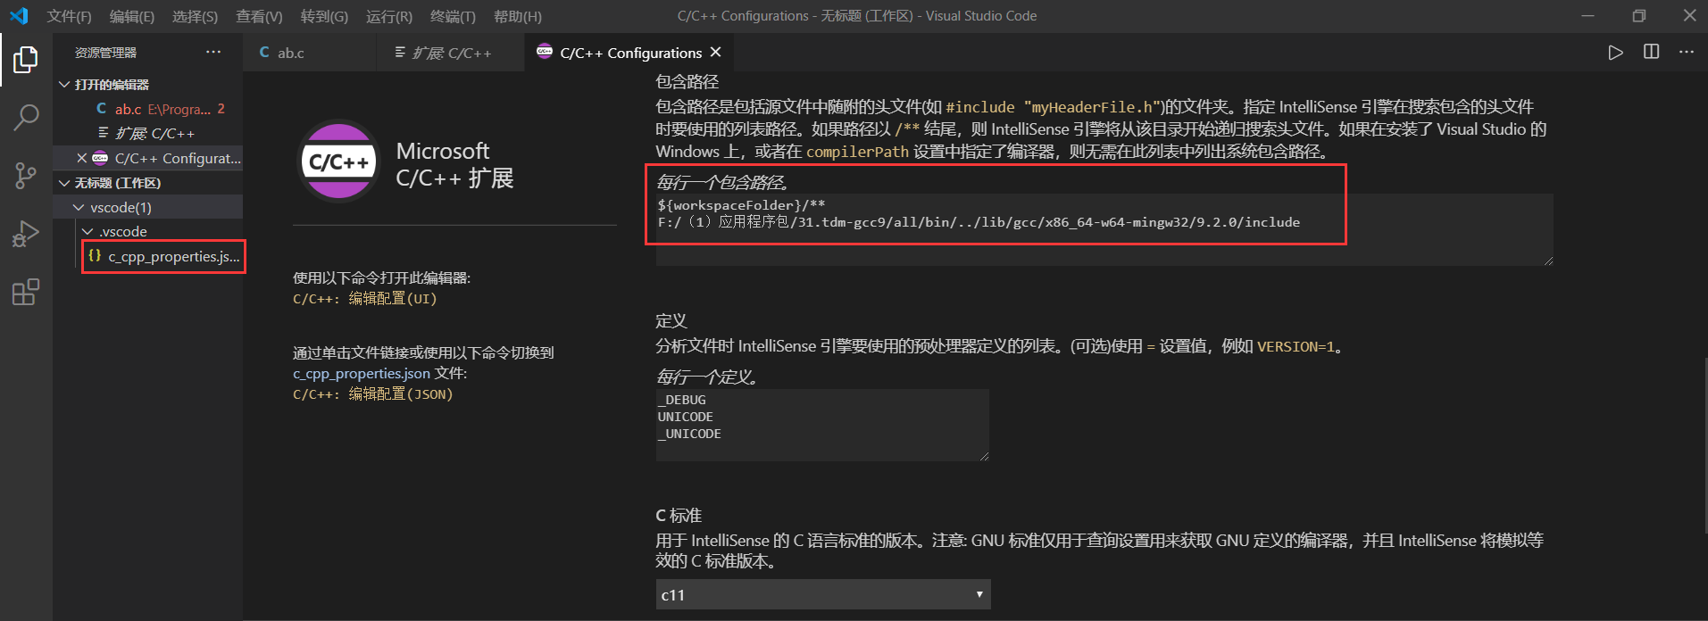Click the run play icon in editor toolbar
Image resolution: width=1708 pixels, height=621 pixels.
[1615, 52]
